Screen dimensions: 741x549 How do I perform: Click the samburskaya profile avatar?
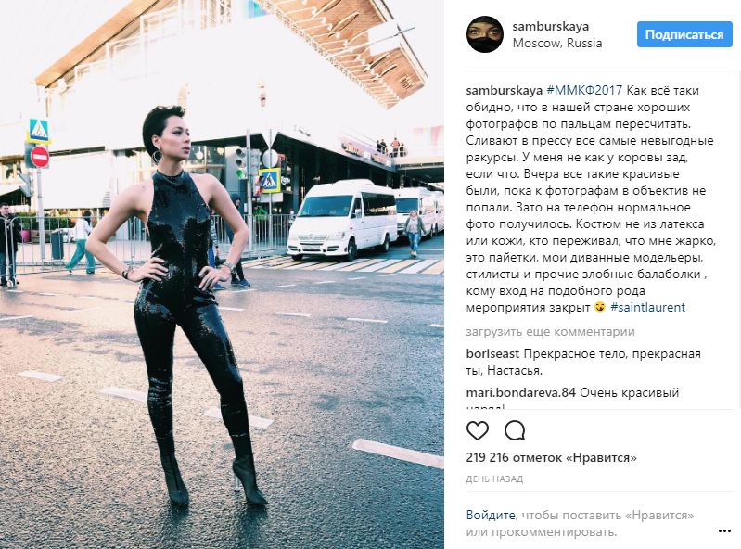click(x=485, y=34)
